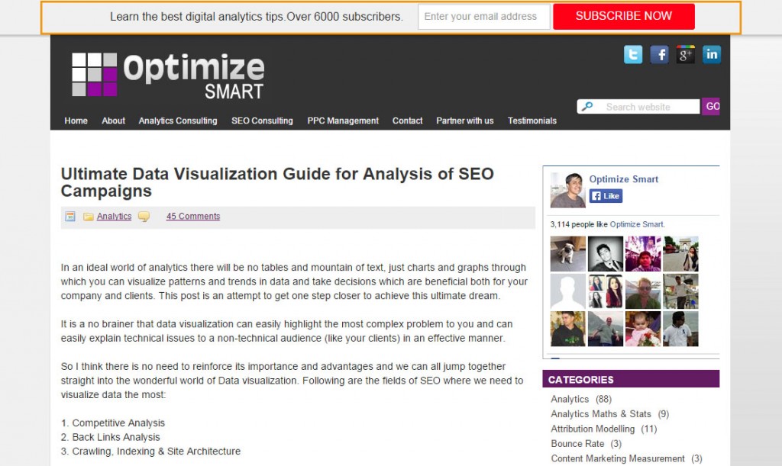The image size is (782, 466).
Task: Focus the 'Enter your email address' field
Action: [483, 17]
